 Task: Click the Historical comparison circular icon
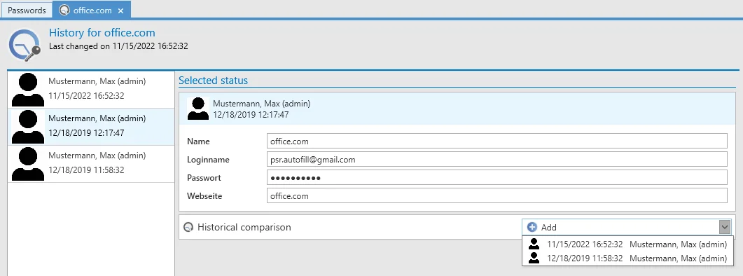coord(188,227)
